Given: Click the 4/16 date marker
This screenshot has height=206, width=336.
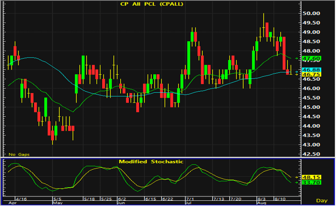Looking at the screenshot, I should click(21, 199).
